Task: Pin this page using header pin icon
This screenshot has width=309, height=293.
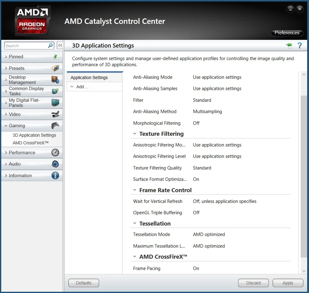Action: 289,45
